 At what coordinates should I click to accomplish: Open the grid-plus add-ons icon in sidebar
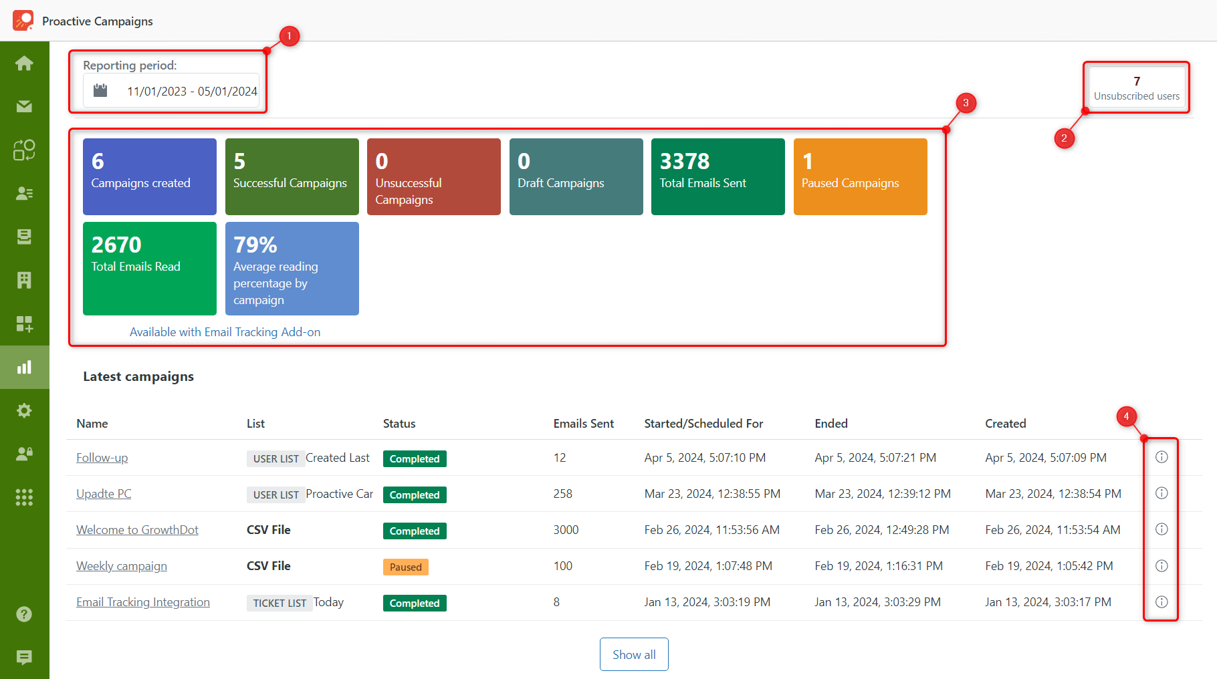[24, 323]
